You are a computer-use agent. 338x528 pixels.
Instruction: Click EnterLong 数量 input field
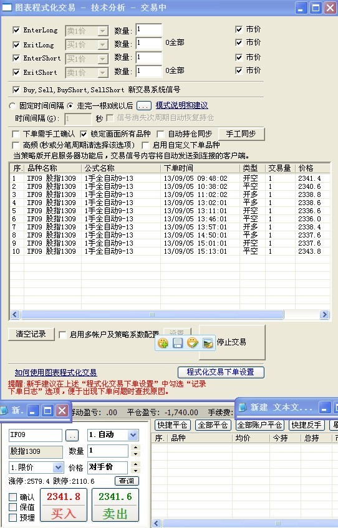click(148, 30)
